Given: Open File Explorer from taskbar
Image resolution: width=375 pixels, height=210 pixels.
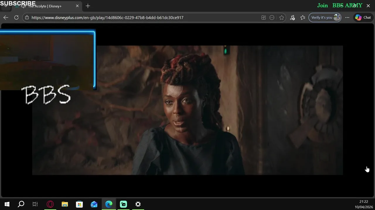Looking at the screenshot, I should (65, 204).
